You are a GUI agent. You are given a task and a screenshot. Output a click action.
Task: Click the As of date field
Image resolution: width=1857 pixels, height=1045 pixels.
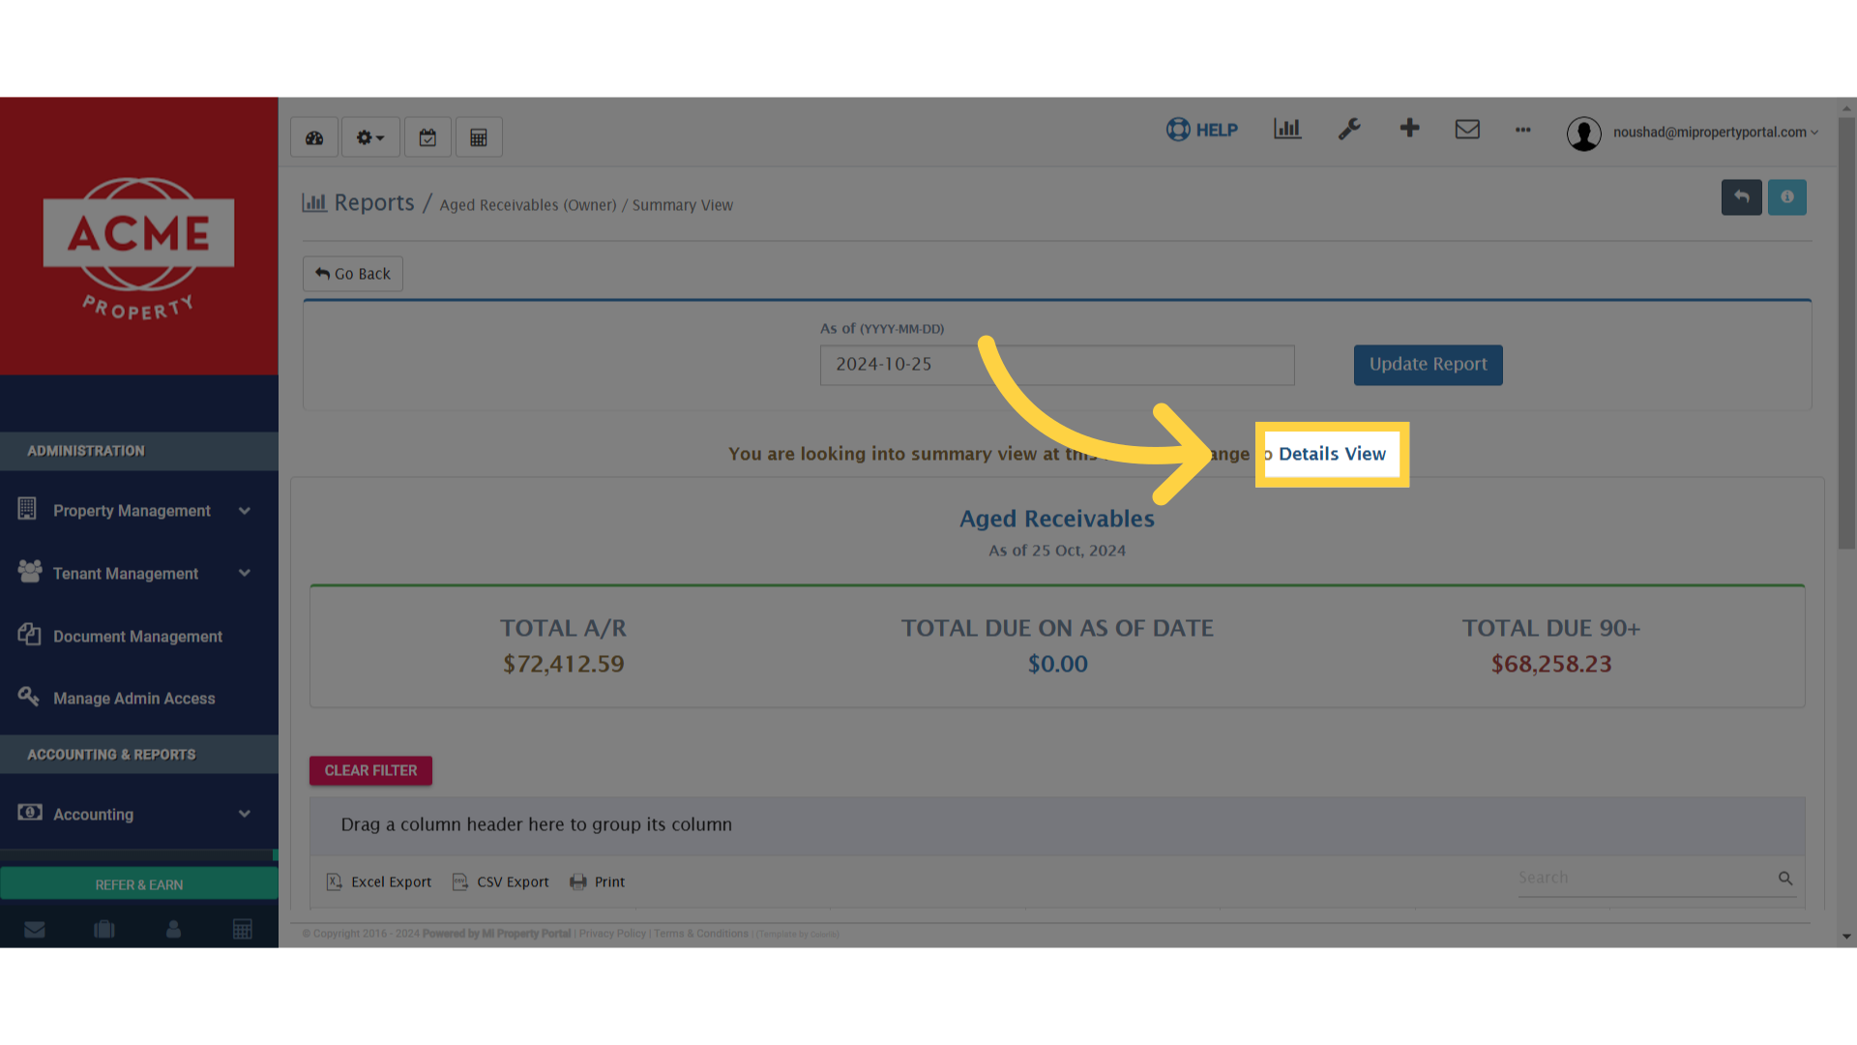1056,365
